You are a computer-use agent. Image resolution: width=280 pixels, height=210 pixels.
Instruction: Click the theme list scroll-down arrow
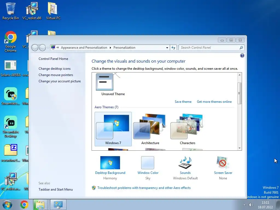240,148
